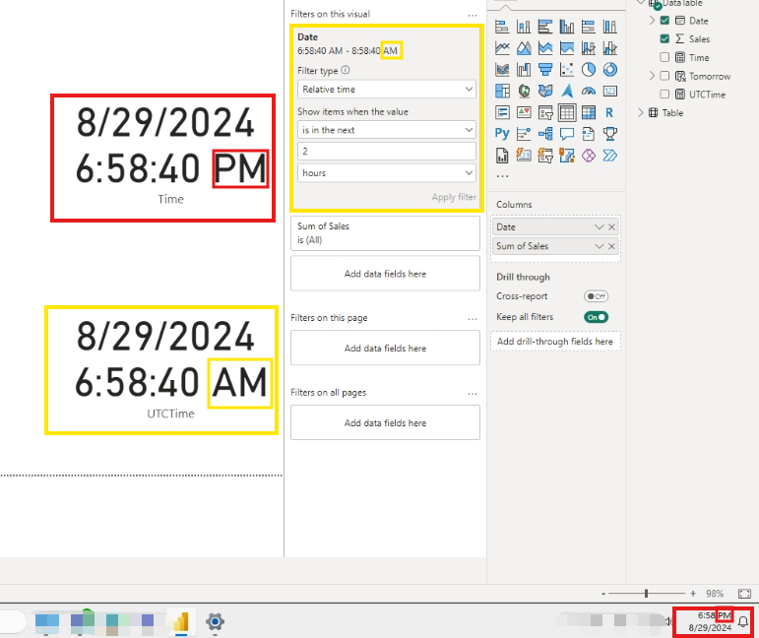Open Filters on this visual options menu
Image resolution: width=759 pixels, height=638 pixels.
[x=473, y=15]
